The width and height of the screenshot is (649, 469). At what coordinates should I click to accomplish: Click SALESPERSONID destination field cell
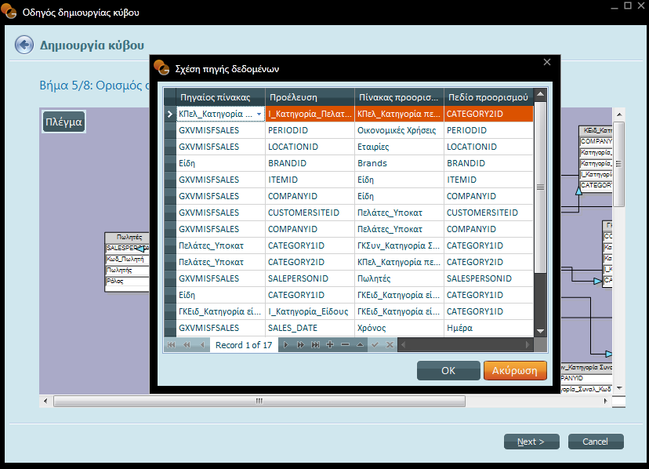point(489,278)
